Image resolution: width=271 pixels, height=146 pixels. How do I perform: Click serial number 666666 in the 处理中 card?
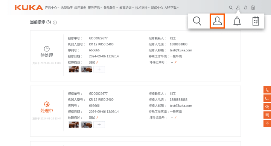[x=94, y=105]
